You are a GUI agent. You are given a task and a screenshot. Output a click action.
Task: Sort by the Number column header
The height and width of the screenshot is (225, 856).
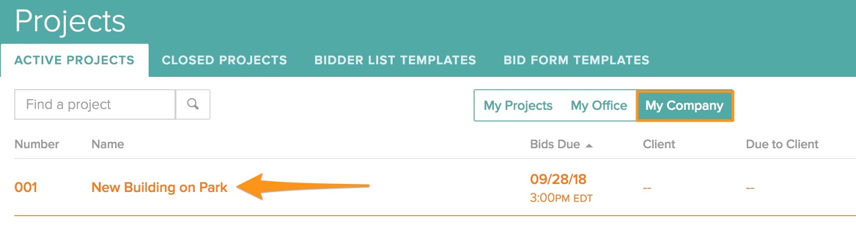(36, 144)
